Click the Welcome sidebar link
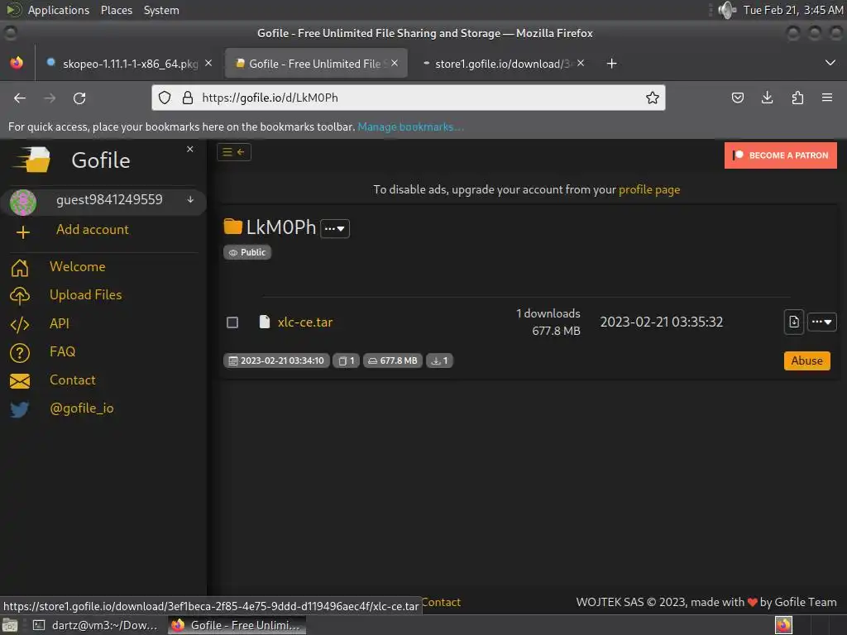The height and width of the screenshot is (635, 847). coord(78,267)
